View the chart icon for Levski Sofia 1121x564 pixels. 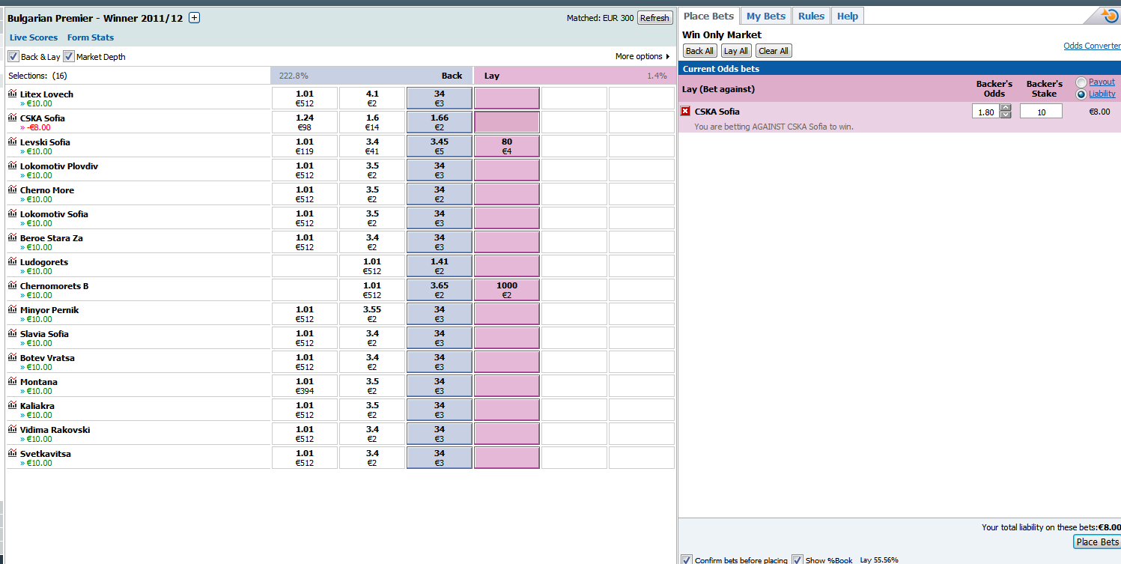12,142
